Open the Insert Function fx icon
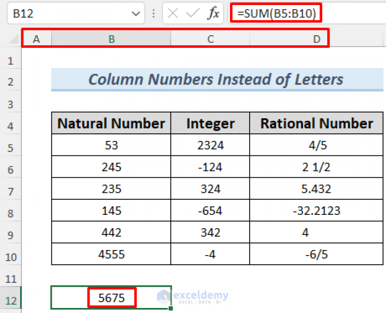 (213, 13)
